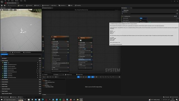Switch to the Local Modules tab

(x=27, y=52)
